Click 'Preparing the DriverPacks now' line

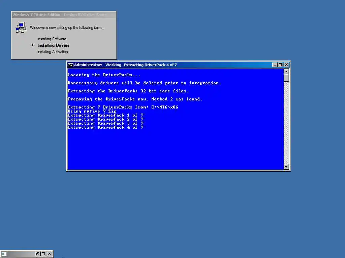[x=135, y=99]
